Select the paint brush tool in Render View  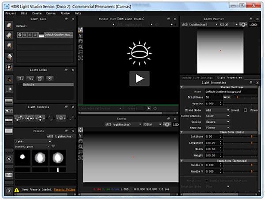click(81, 30)
